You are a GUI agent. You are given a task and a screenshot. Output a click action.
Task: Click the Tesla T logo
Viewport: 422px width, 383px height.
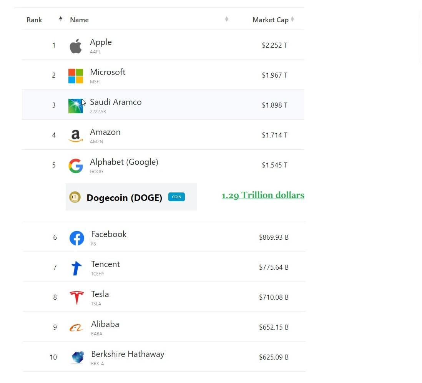(x=76, y=297)
